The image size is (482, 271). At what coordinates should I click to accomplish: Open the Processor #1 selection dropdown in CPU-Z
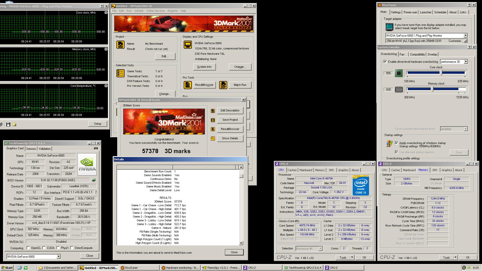coord(320,249)
